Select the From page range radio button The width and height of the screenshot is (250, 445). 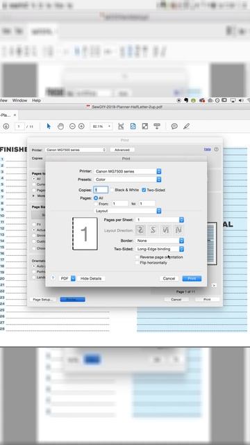click(x=96, y=204)
